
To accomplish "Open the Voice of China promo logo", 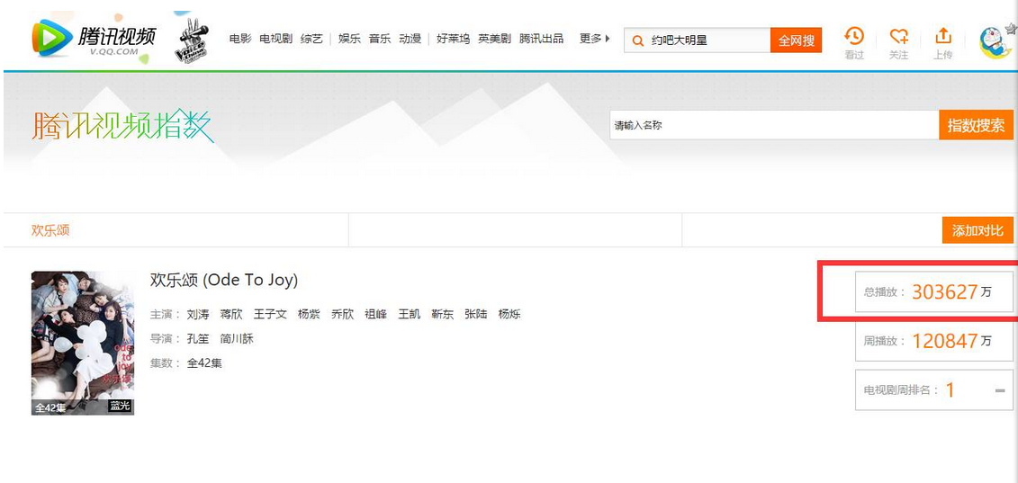I will 191,40.
